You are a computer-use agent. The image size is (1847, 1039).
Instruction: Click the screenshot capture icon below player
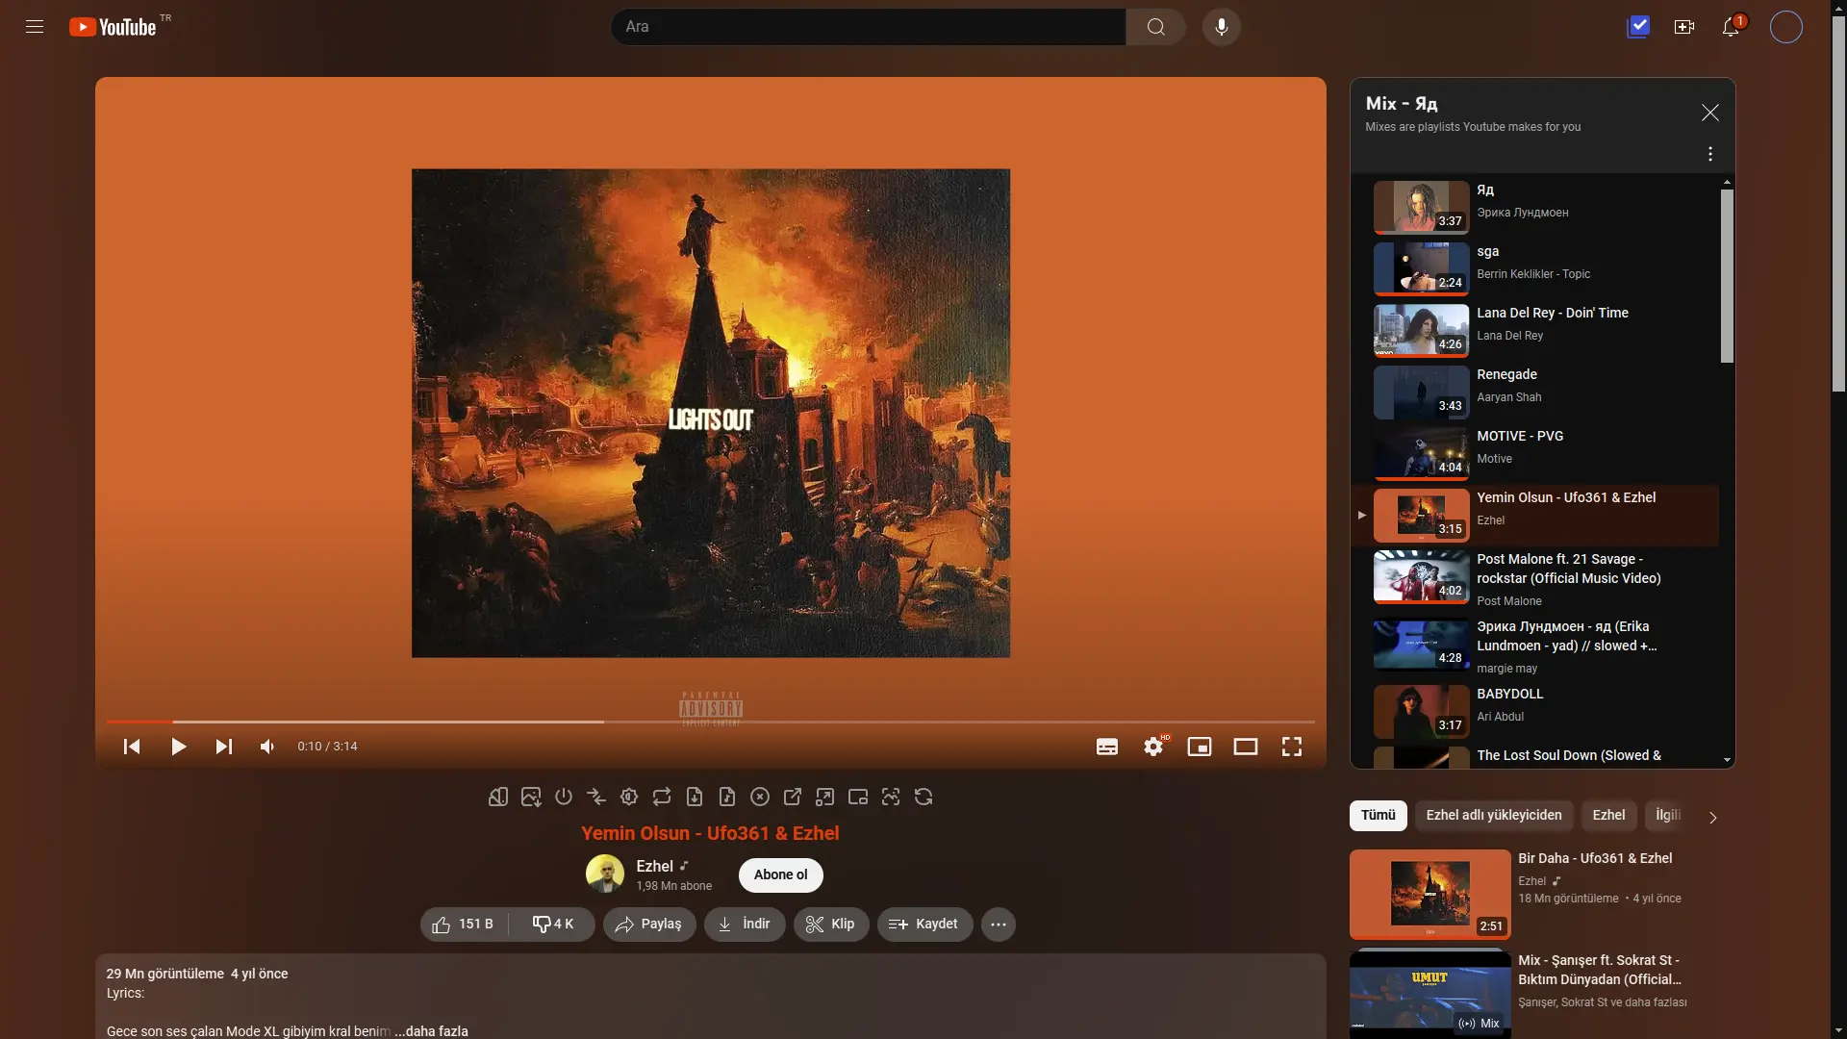pos(891,797)
